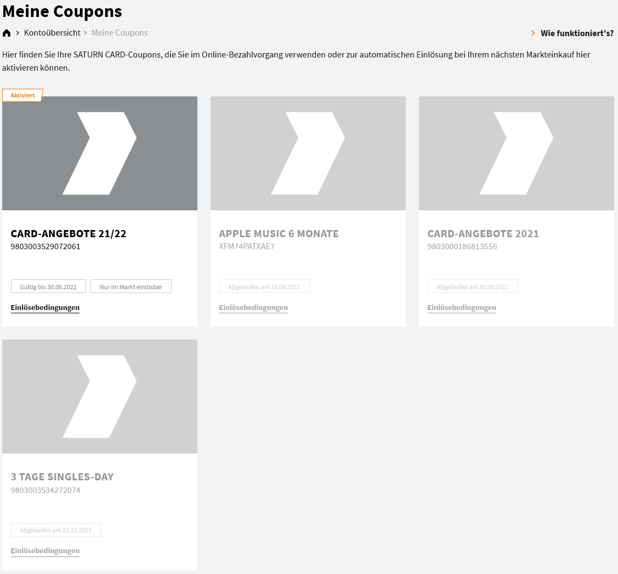Screen dimensions: 618x574
Task: Click the CARD-ANGEBOTE 2021 coupon image
Action: (516, 153)
